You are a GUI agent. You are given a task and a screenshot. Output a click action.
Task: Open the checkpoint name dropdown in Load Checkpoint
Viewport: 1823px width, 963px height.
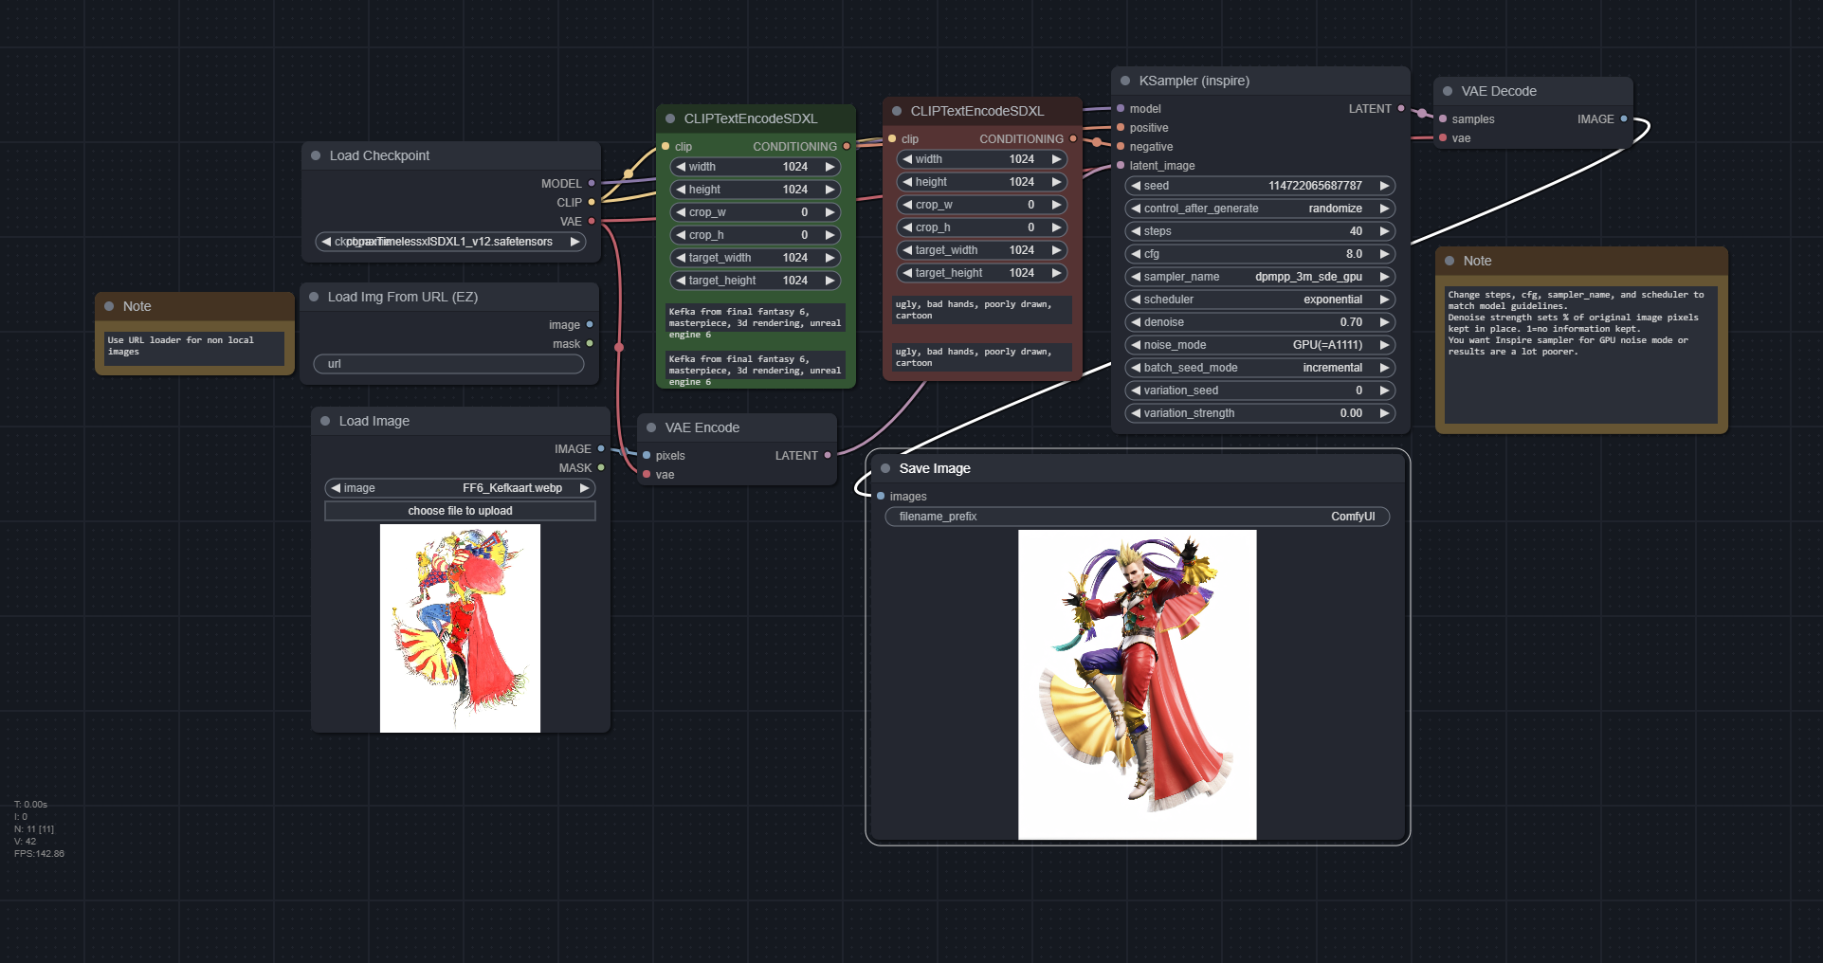pos(450,242)
